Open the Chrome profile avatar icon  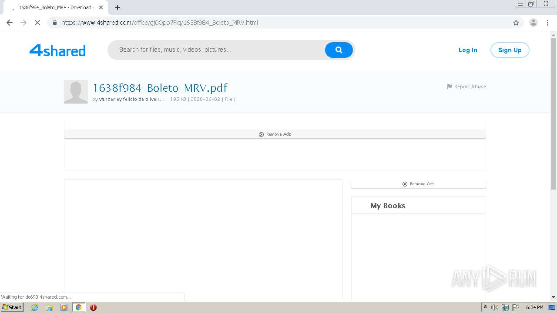(x=533, y=23)
